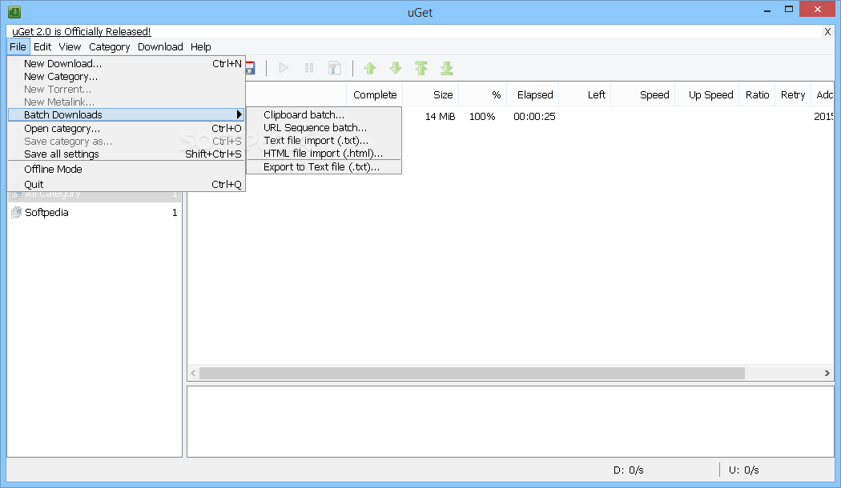Click the Move to Top arrow icon
Image resolution: width=841 pixels, height=488 pixels.
coord(421,68)
